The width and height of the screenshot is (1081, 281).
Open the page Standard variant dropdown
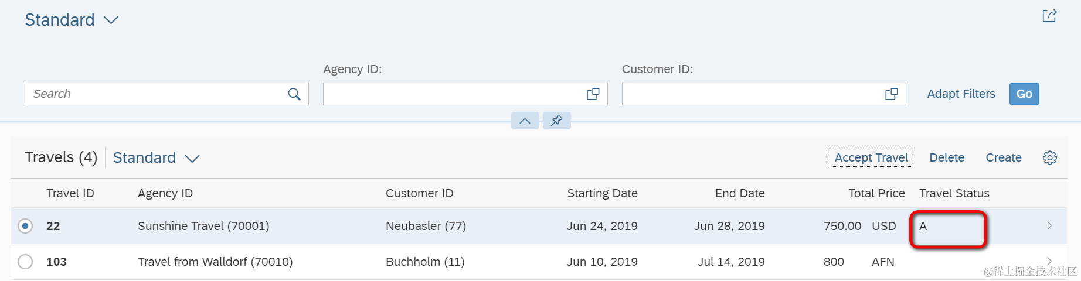tap(111, 20)
